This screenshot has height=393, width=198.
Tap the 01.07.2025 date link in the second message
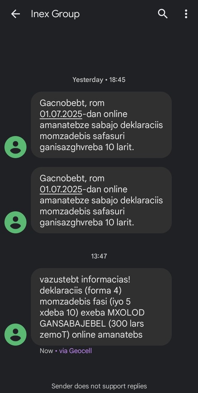(x=61, y=190)
